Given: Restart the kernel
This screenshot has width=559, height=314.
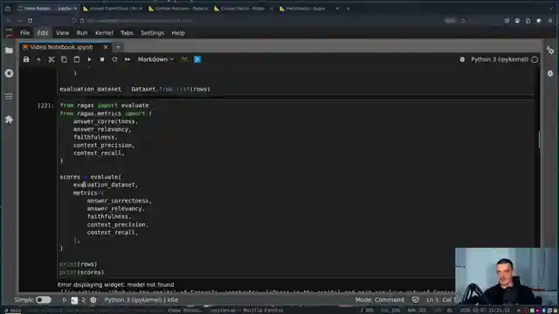Looking at the screenshot, I should pos(114,59).
